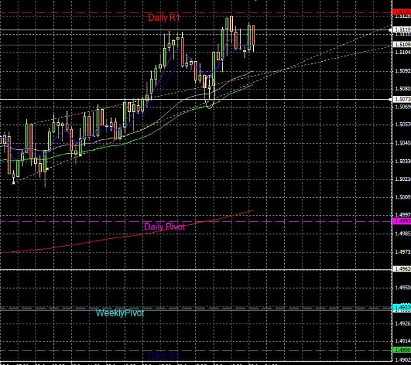The height and width of the screenshot is (365, 411).
Task: Click the 1.4926 price scale label
Action: point(402,324)
